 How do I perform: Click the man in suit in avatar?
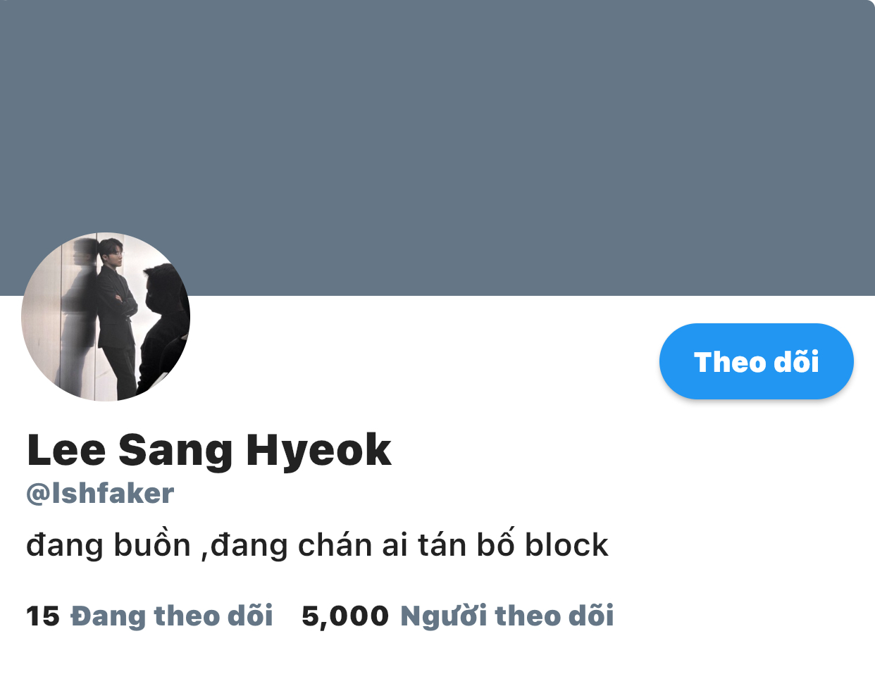coord(116,317)
